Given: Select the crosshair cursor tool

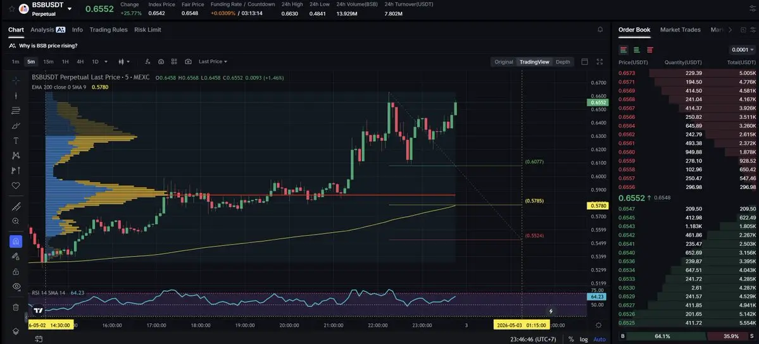Looking at the screenshot, I should tap(16, 80).
